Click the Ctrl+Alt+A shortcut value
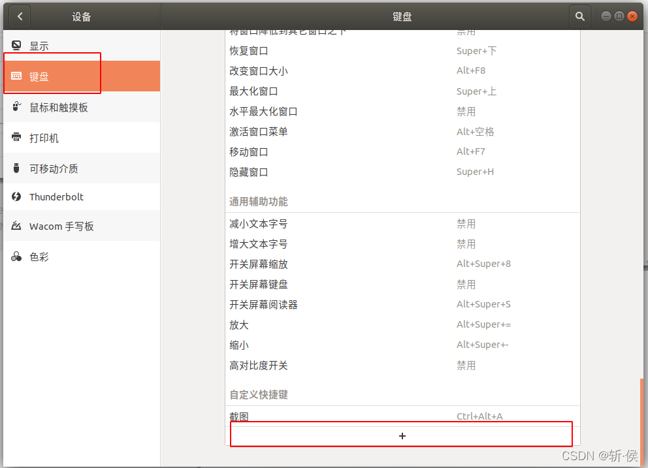 tap(479, 416)
